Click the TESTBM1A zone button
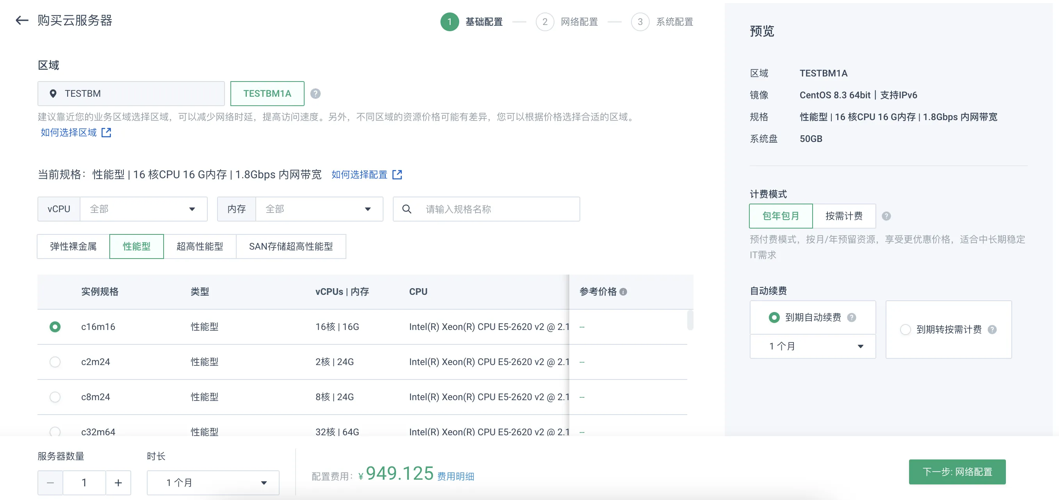1059x500 pixels. coord(267,94)
